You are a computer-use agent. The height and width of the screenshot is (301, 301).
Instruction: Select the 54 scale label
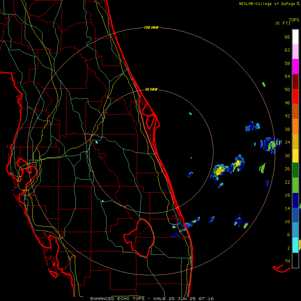287,76
